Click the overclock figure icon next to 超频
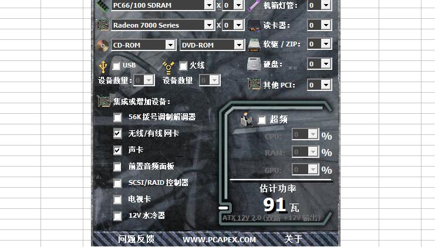The width and height of the screenshot is (435, 247). coord(247,119)
